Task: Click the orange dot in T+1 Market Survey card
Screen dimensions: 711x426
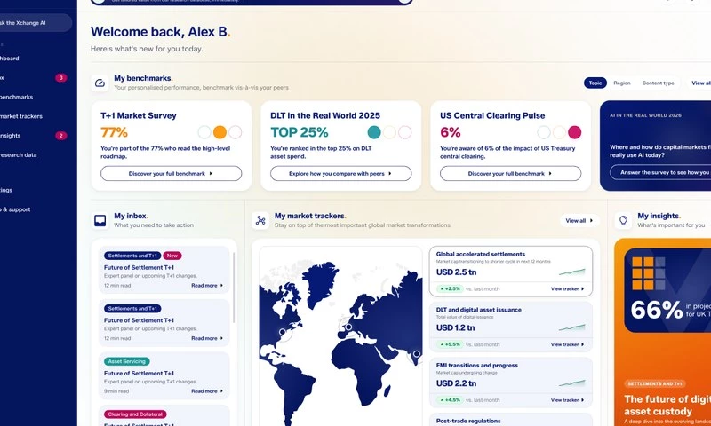Action: coord(220,132)
